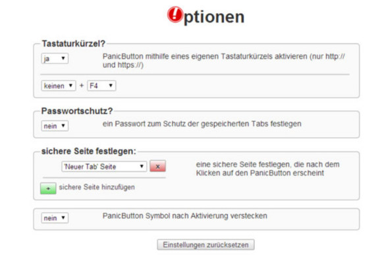Click the 'ptionen' page title text
This screenshot has width=382, height=255.
(x=214, y=17)
